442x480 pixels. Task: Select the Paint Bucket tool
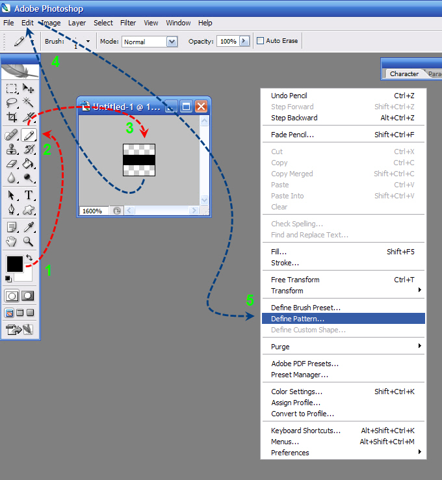click(29, 163)
